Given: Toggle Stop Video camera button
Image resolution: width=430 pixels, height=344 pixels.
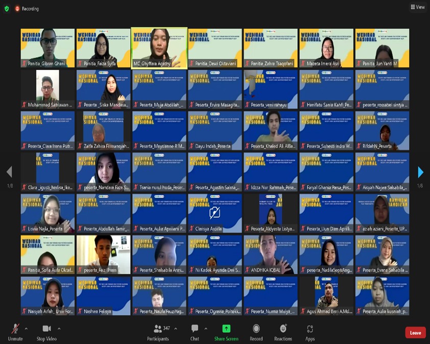Looking at the screenshot, I should (x=46, y=332).
